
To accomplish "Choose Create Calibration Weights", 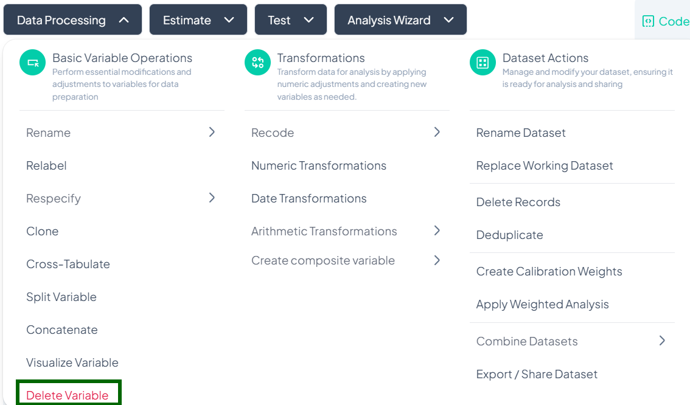I will coord(549,271).
